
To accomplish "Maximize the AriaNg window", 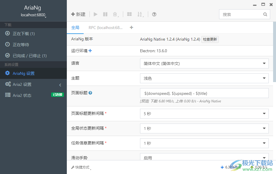I will click(x=263, y=4).
